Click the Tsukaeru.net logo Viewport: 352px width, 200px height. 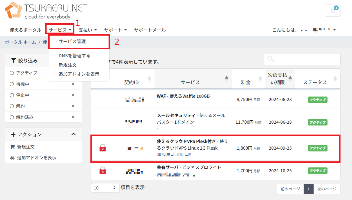click(46, 10)
